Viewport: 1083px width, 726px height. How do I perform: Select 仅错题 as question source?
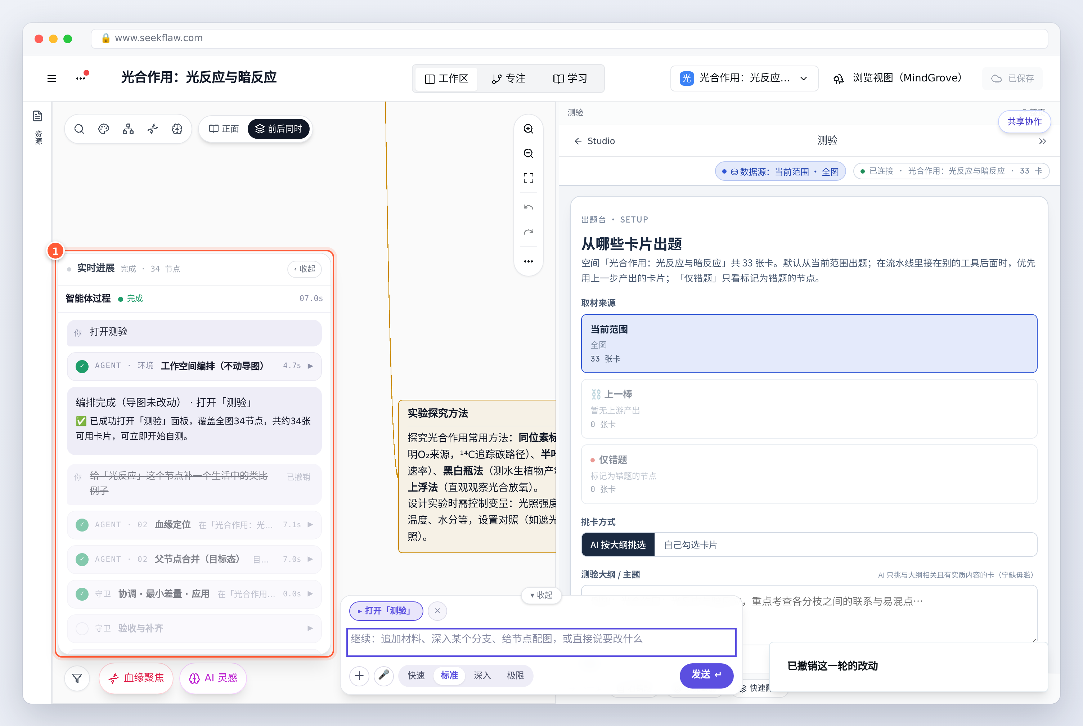coord(809,474)
